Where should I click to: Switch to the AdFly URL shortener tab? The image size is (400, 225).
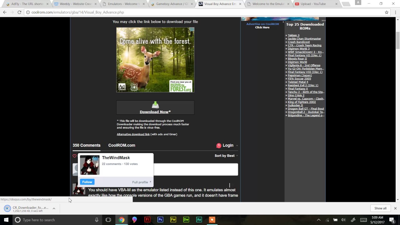click(x=27, y=4)
